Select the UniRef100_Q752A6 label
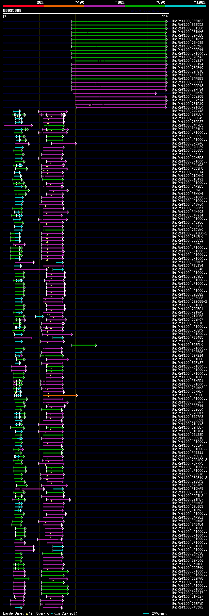 tap(187, 143)
